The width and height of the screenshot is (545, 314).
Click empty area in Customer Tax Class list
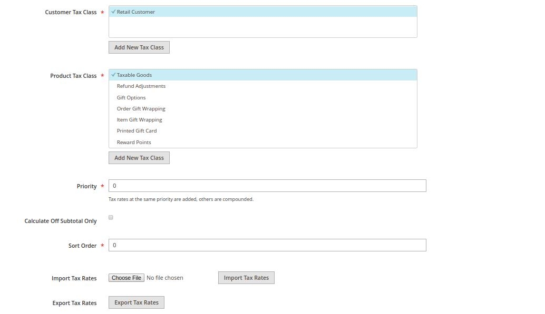[263, 27]
